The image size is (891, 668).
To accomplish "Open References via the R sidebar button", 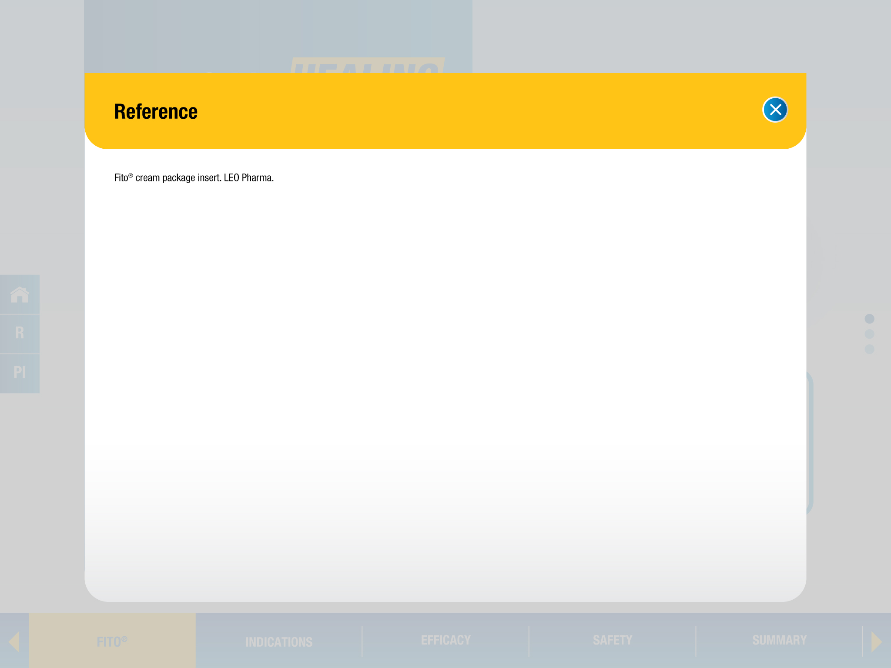I will click(x=20, y=333).
